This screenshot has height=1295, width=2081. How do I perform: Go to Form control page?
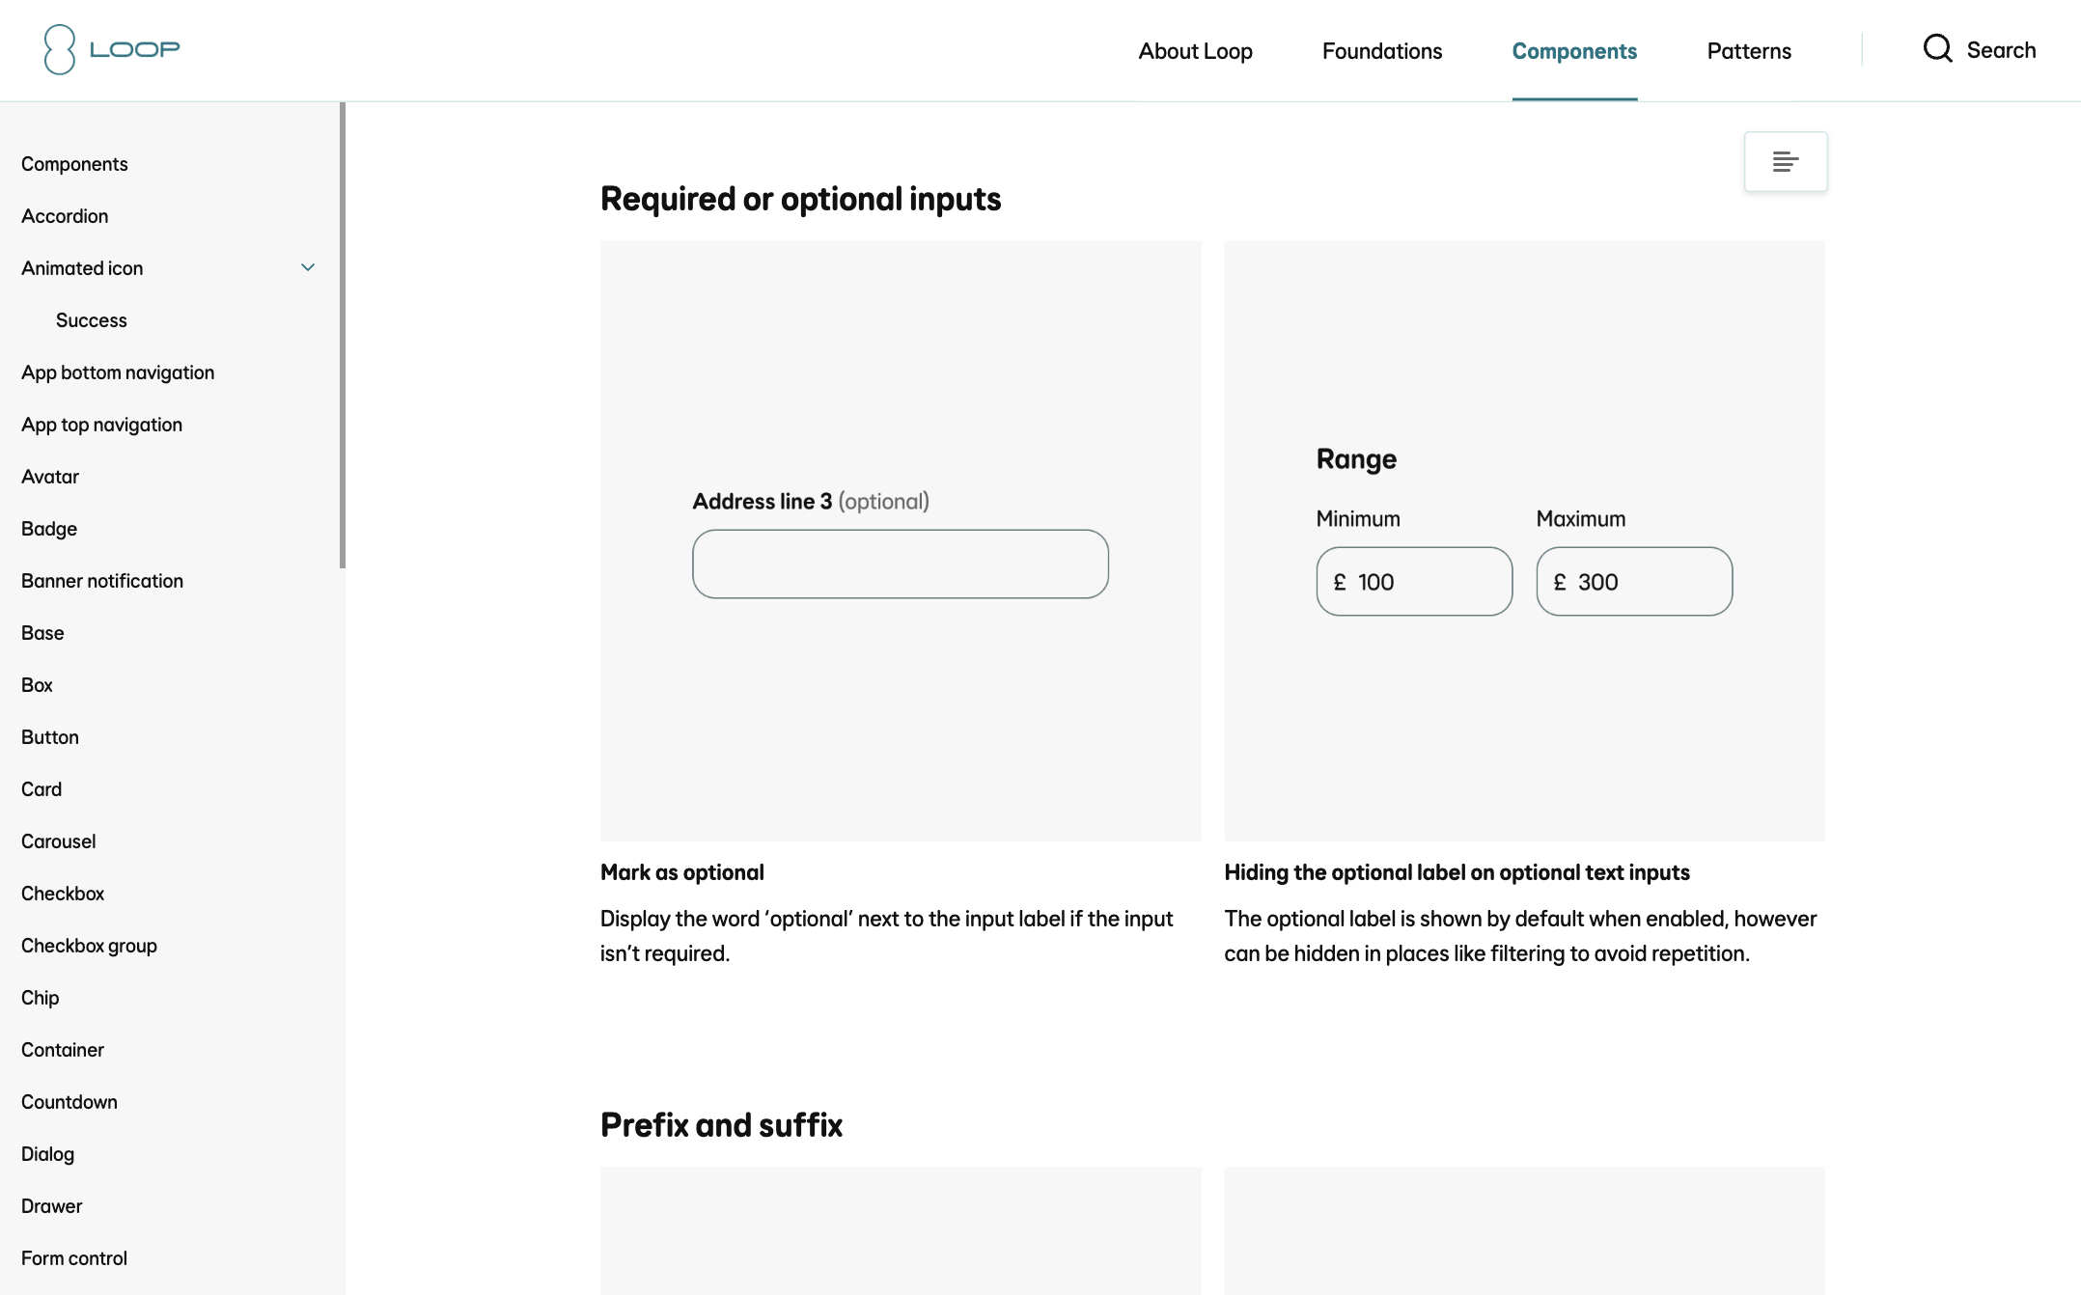74,1258
